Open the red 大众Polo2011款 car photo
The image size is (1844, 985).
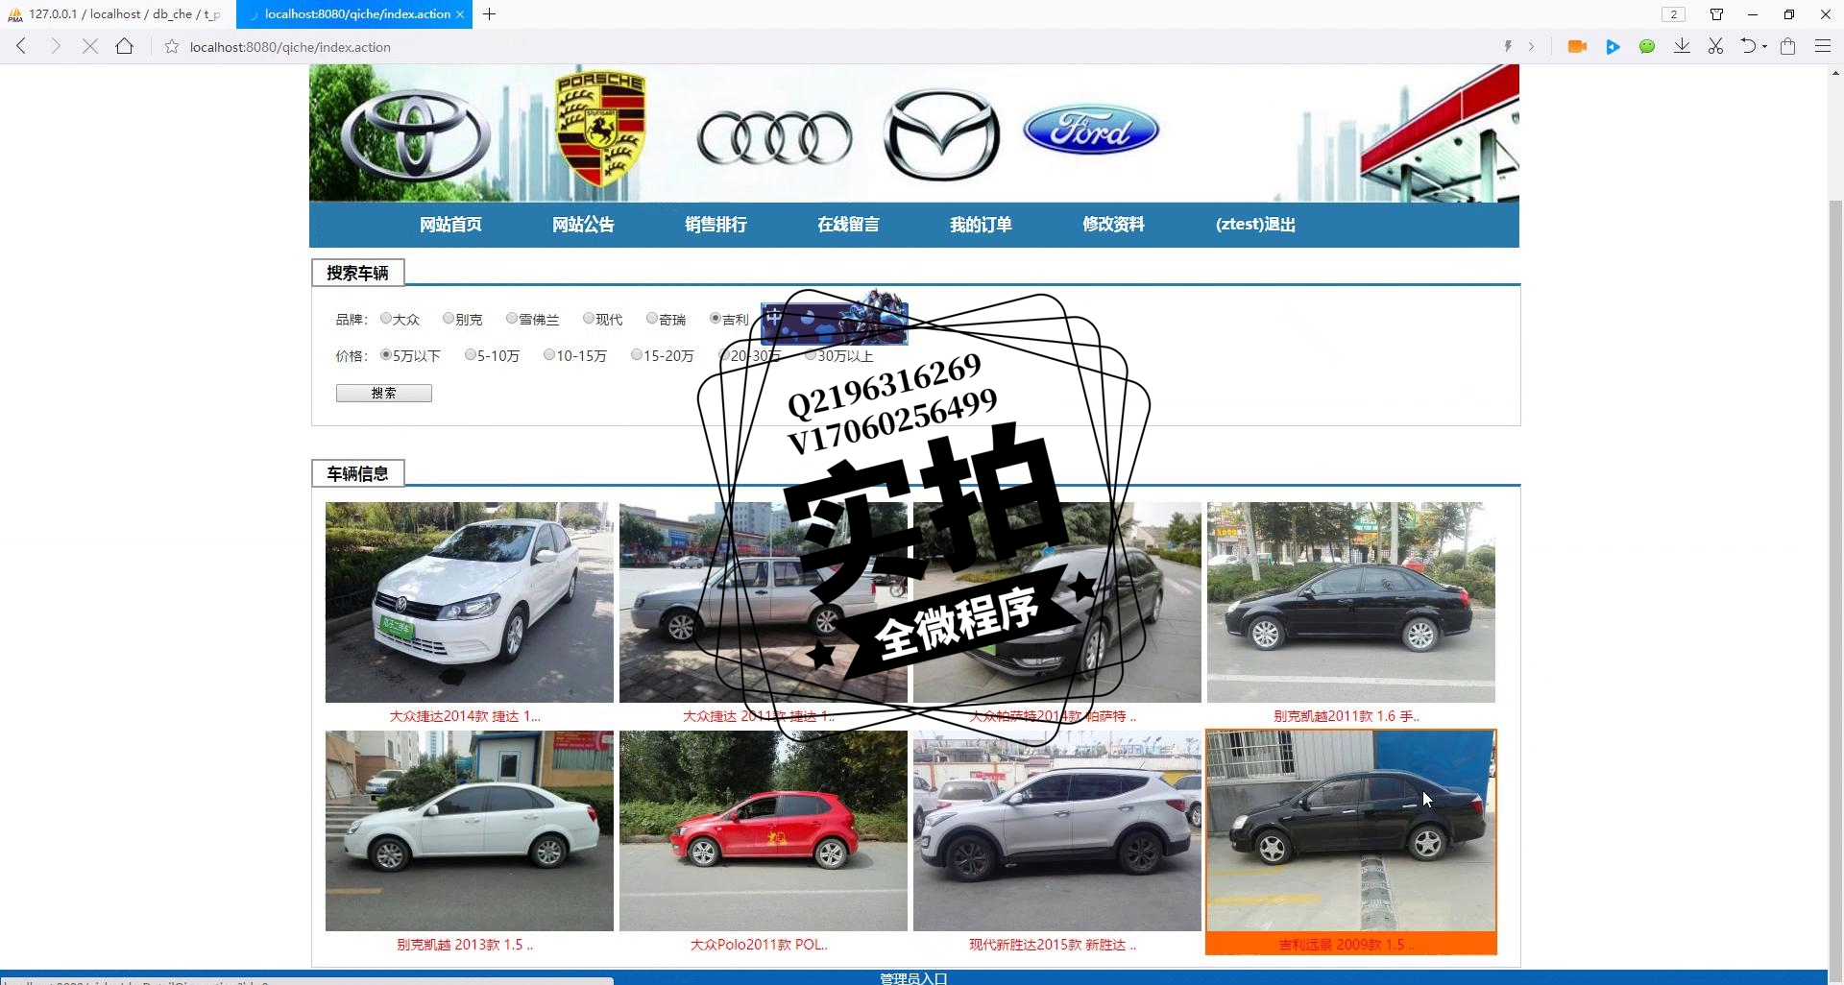pyautogui.click(x=764, y=830)
